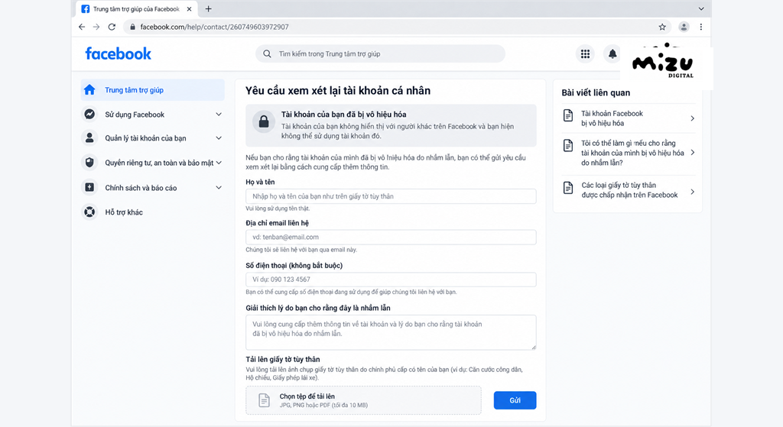Open Tôi có thể làm gì nếu cho rằng link

click(632, 153)
